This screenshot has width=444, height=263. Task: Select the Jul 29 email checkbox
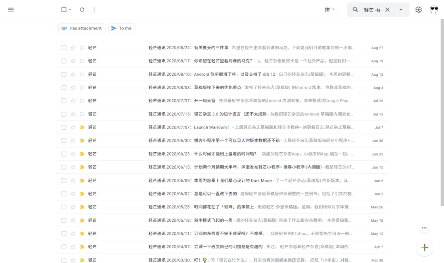(x=64, y=101)
